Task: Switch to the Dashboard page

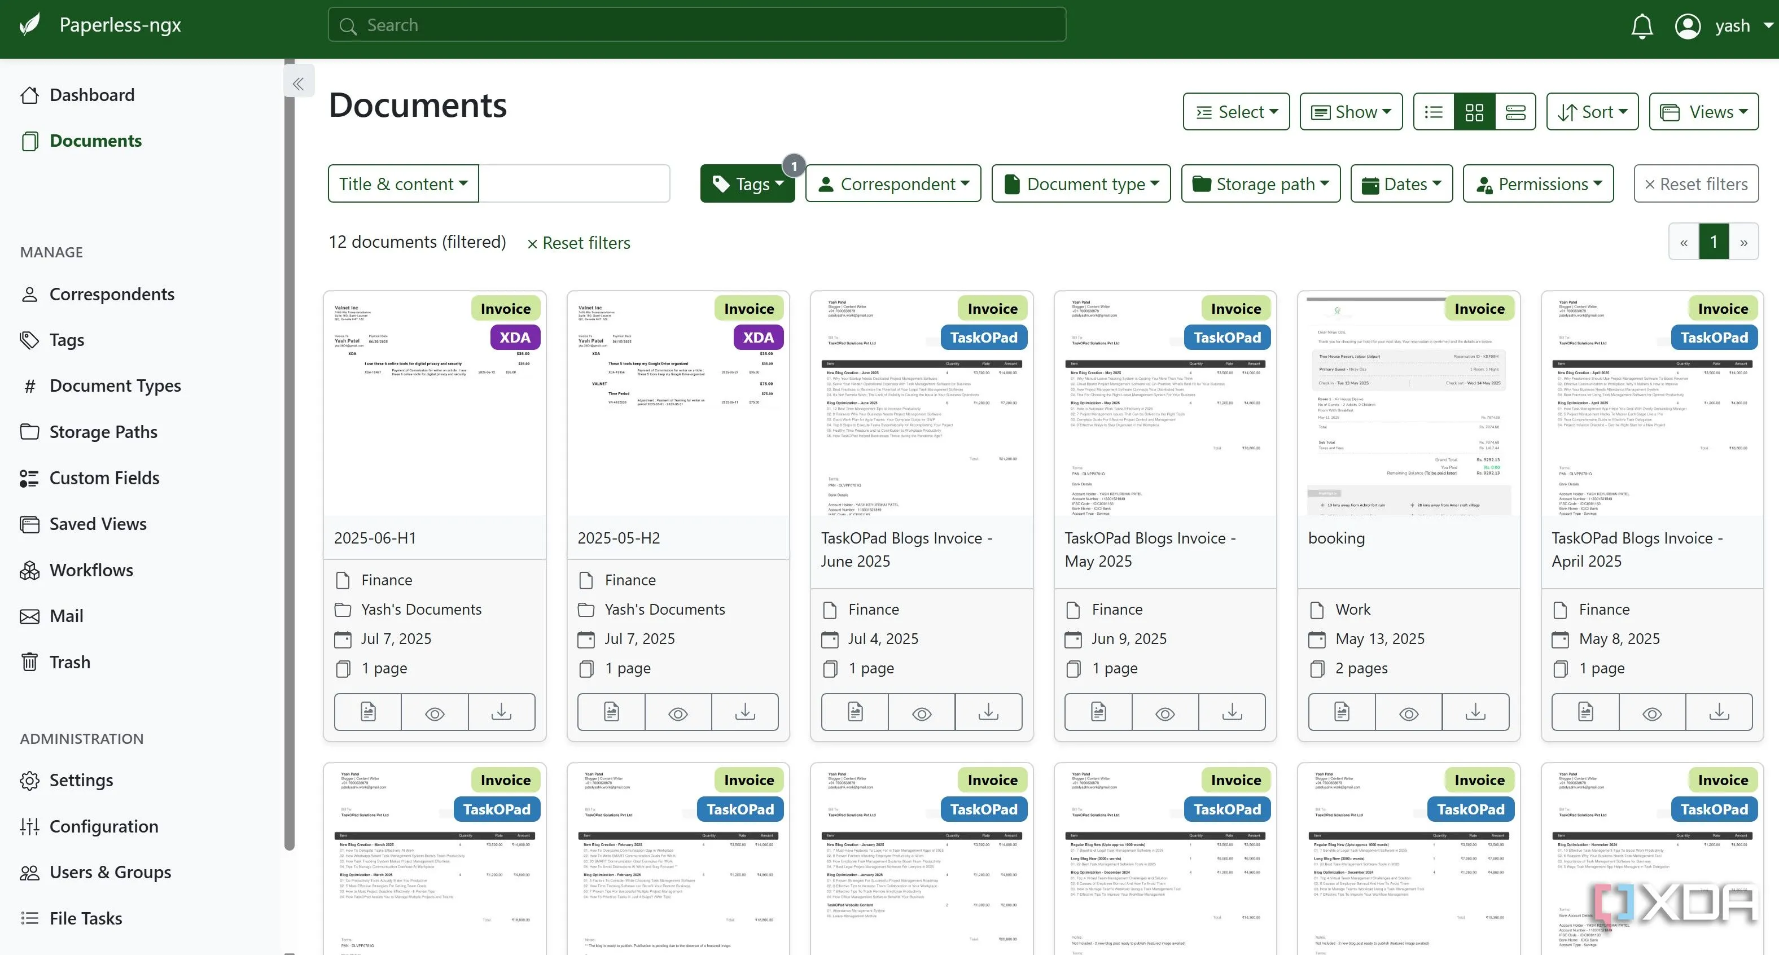Action: [91, 94]
